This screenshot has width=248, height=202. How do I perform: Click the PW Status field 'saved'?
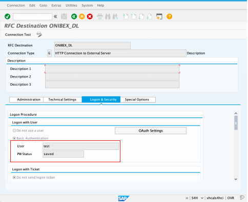pyautogui.click(x=63, y=154)
